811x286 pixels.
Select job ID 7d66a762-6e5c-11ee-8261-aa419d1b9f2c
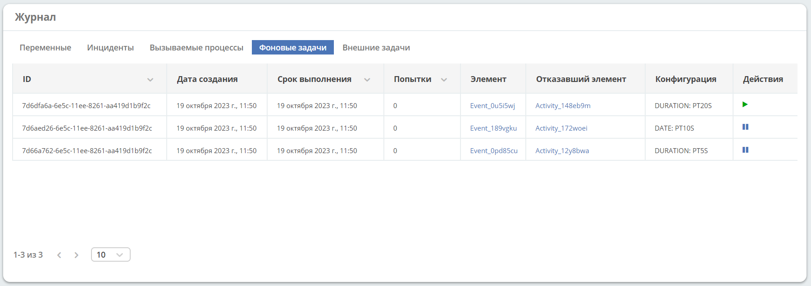[87, 150]
